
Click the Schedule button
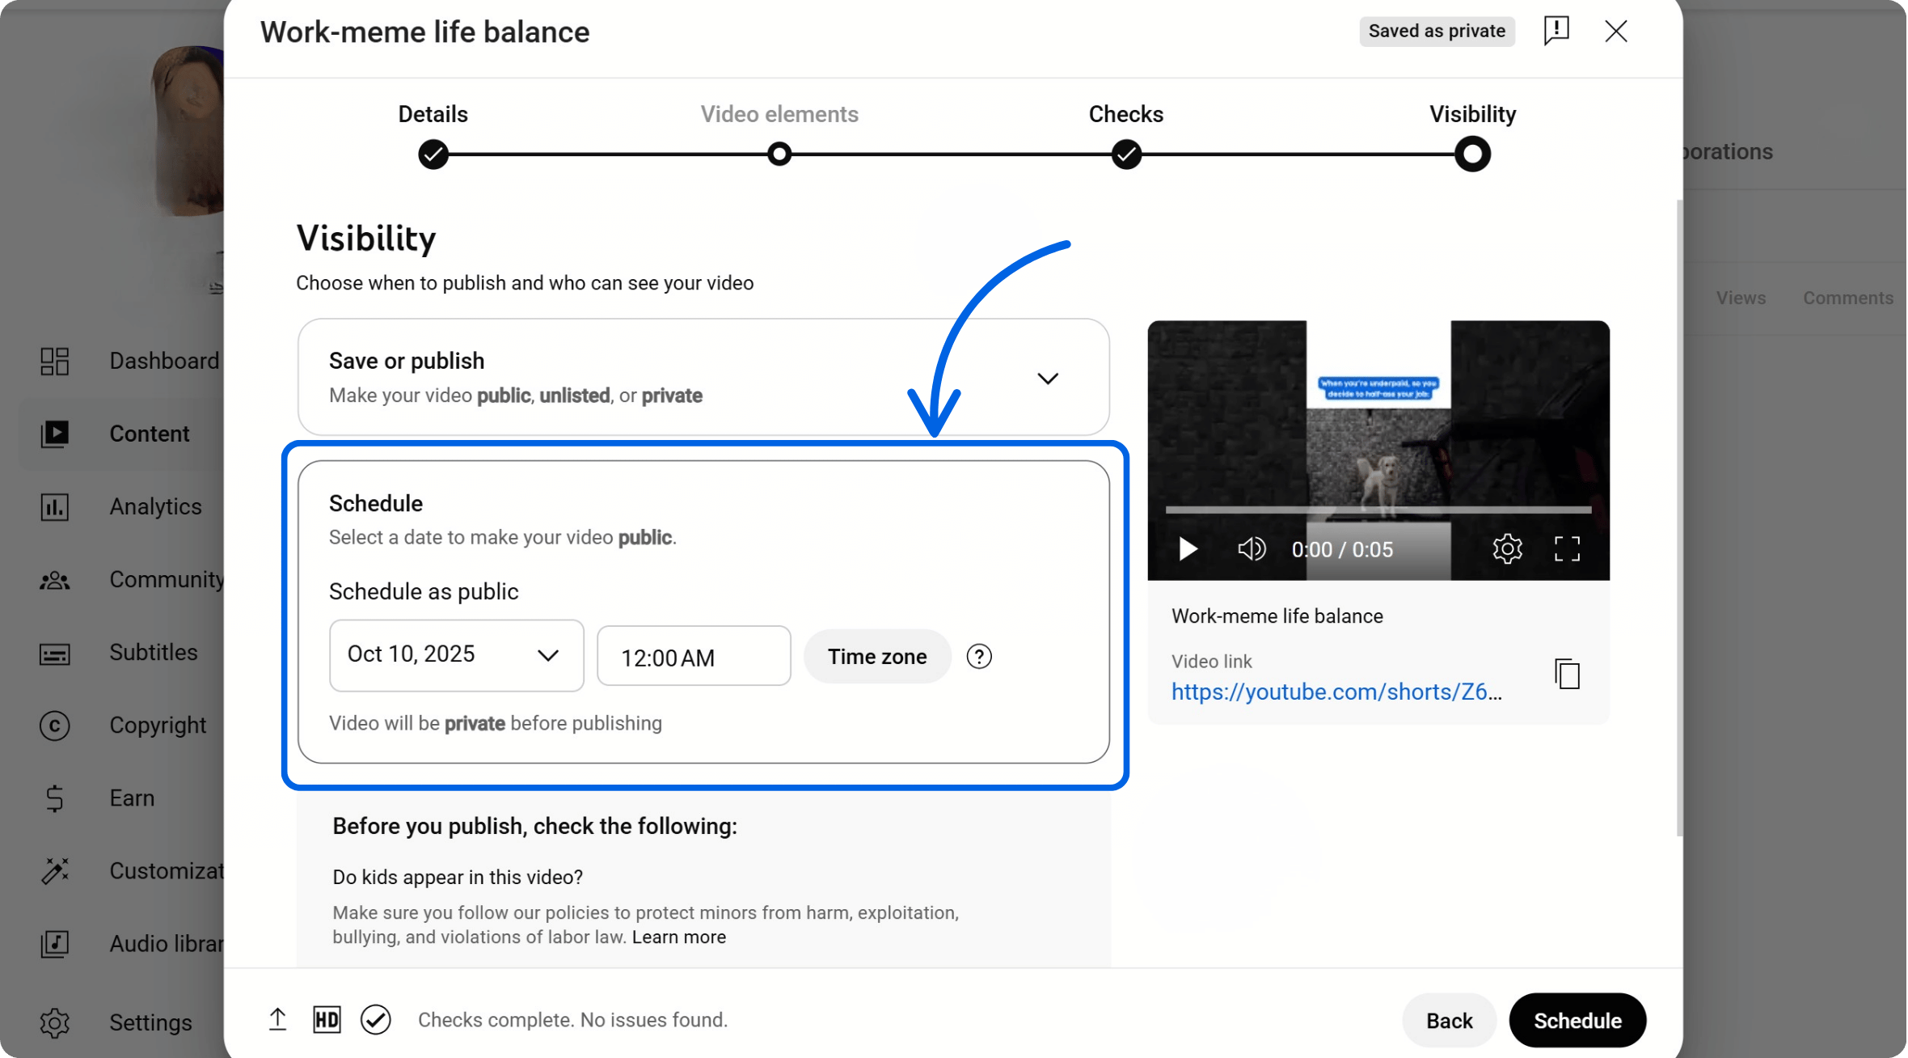coord(1577,1020)
